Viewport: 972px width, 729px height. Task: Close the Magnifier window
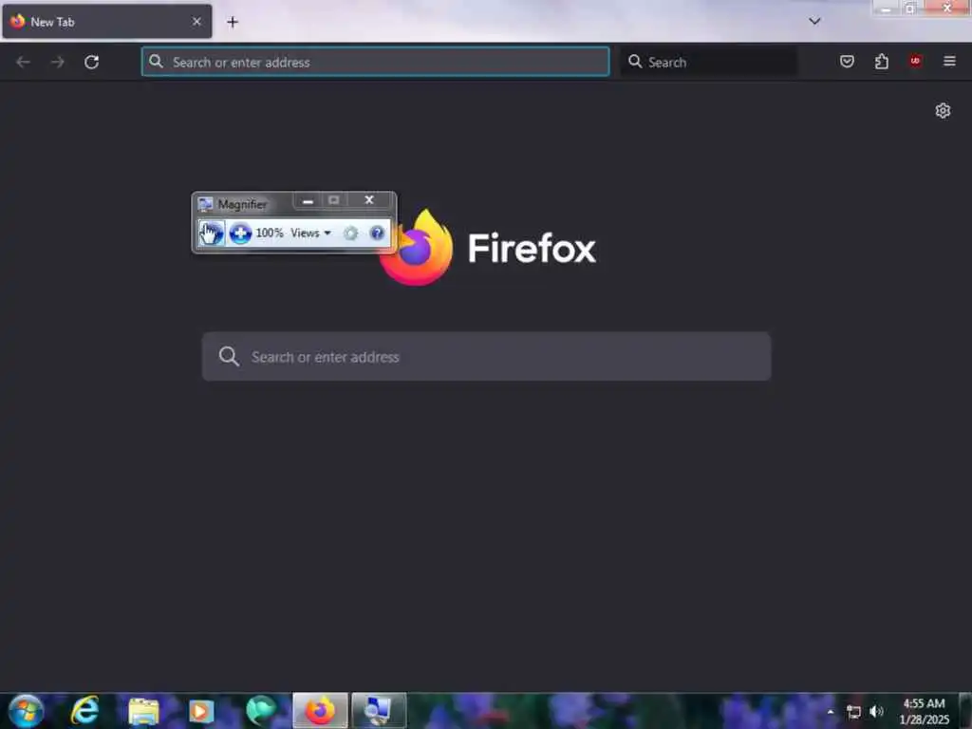click(x=369, y=199)
